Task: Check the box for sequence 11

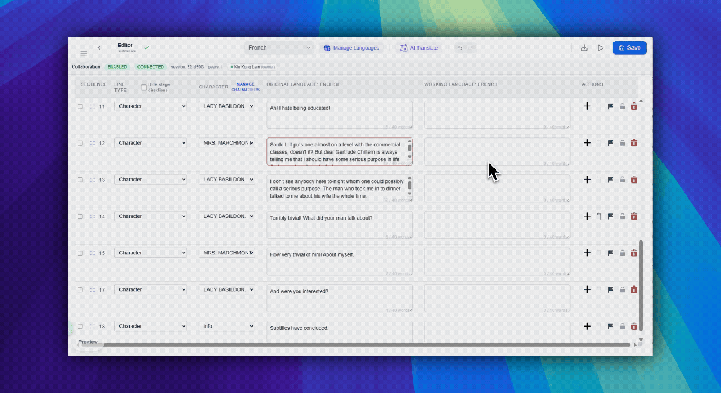Action: tap(80, 106)
